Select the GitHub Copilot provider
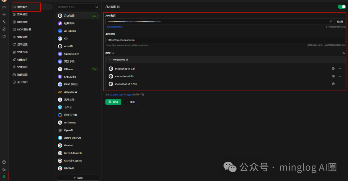The image size is (348, 181). click(x=78, y=161)
